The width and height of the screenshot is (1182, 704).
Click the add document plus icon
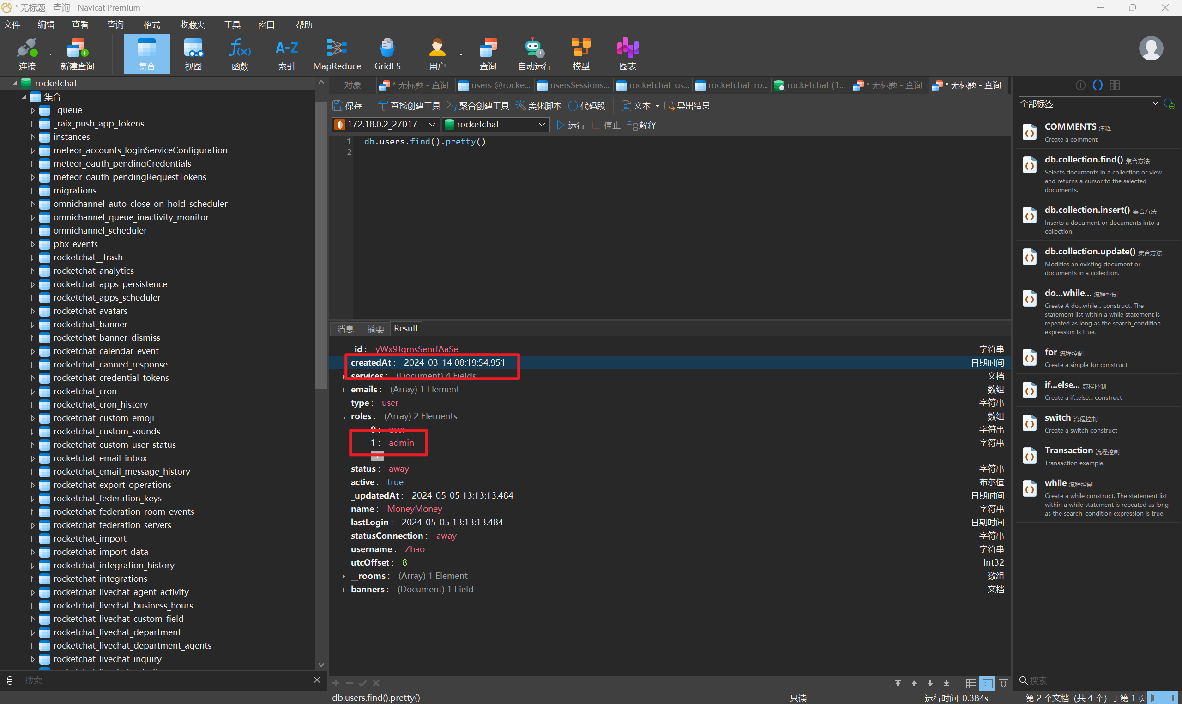[x=336, y=683]
